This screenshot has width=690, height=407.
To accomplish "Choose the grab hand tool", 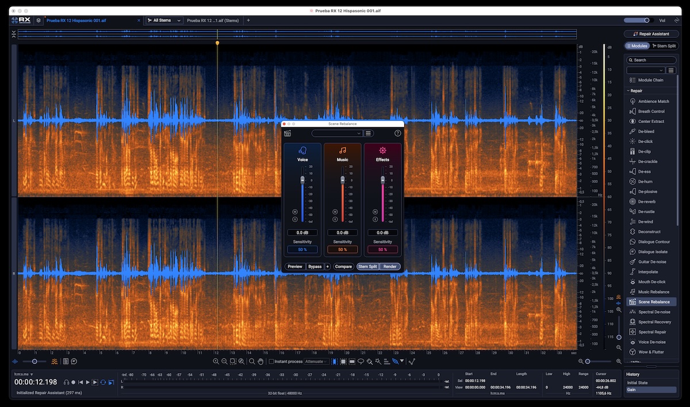I will [x=260, y=362].
